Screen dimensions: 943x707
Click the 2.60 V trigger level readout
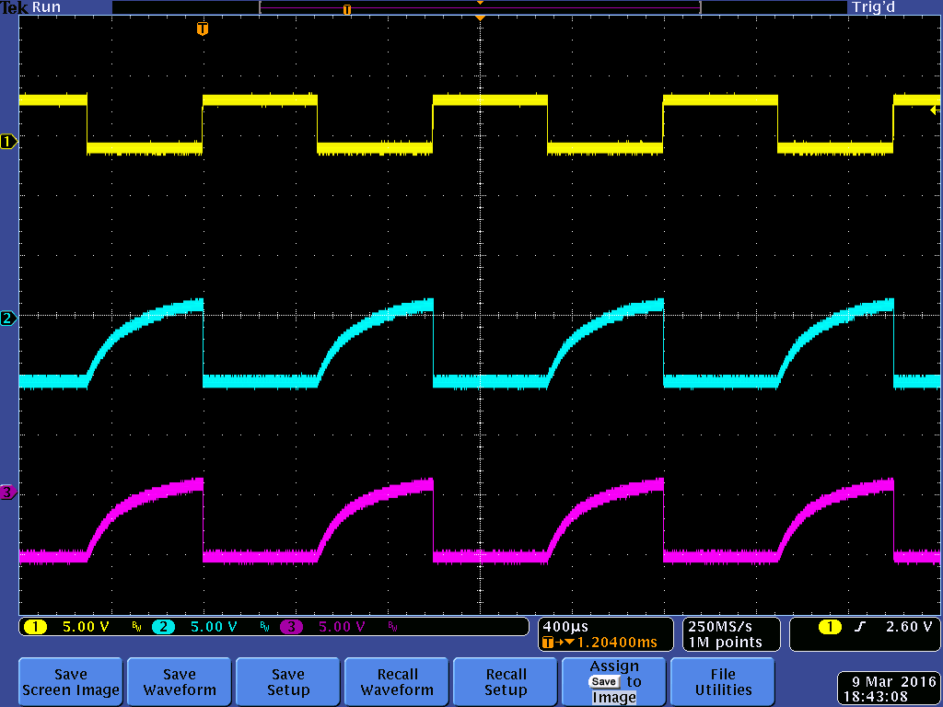click(x=909, y=626)
